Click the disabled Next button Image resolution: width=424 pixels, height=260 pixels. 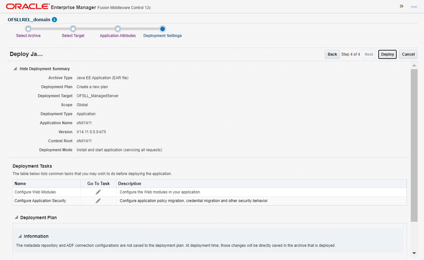click(369, 54)
